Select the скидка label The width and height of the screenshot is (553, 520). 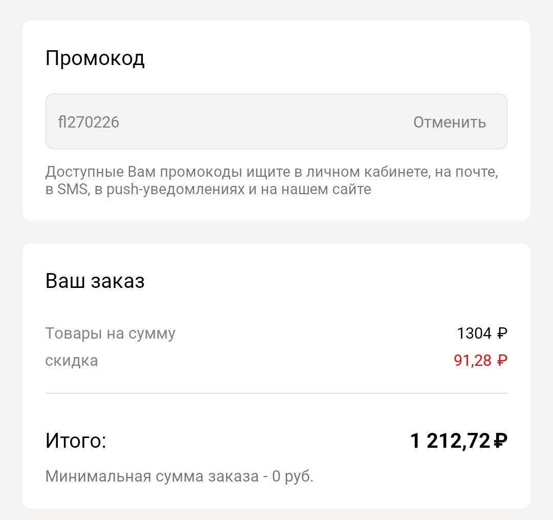pos(71,361)
